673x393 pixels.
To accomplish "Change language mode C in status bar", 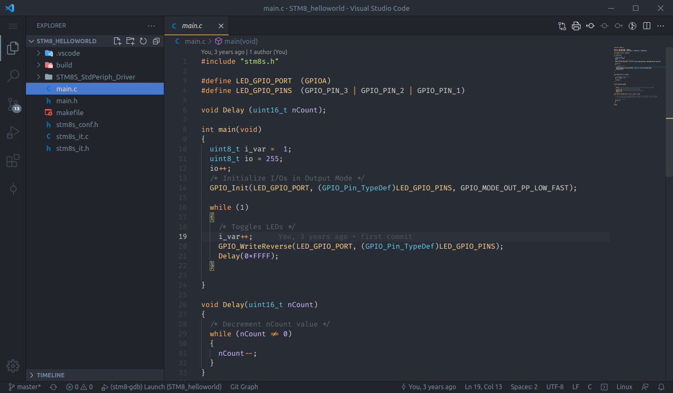I will point(590,387).
